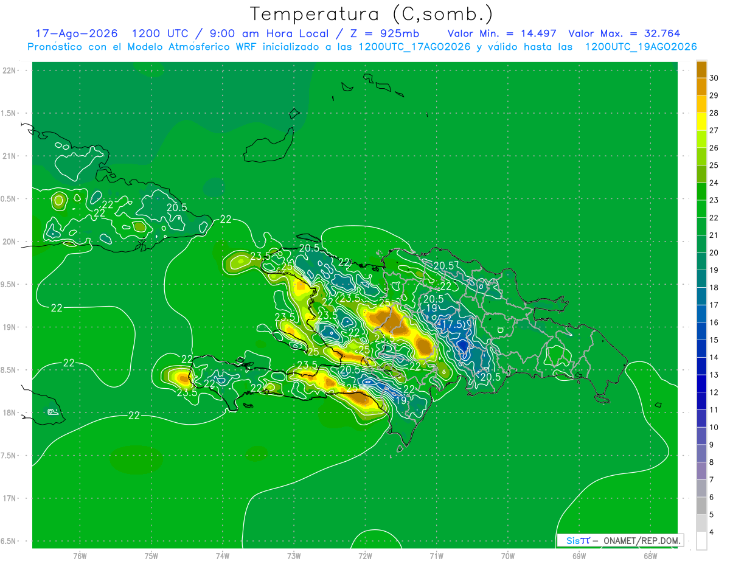Click the '75W' longitude axis label
Screen dimensions: 730x564
[x=151, y=555]
